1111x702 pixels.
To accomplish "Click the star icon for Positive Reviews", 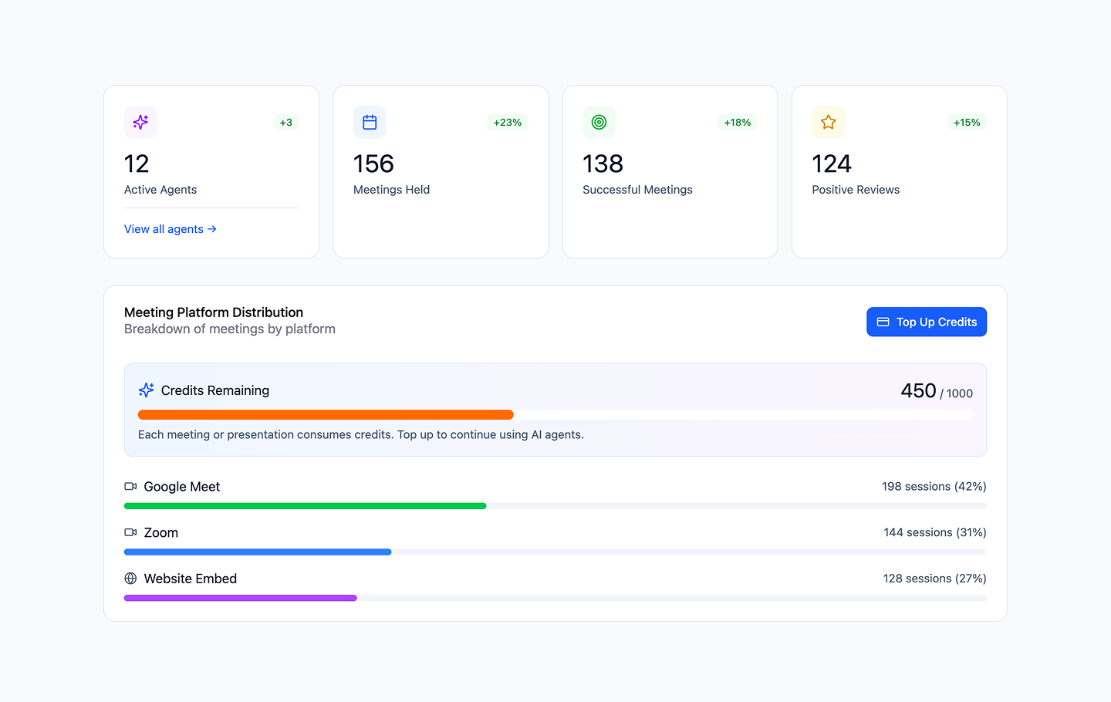I will click(x=828, y=122).
